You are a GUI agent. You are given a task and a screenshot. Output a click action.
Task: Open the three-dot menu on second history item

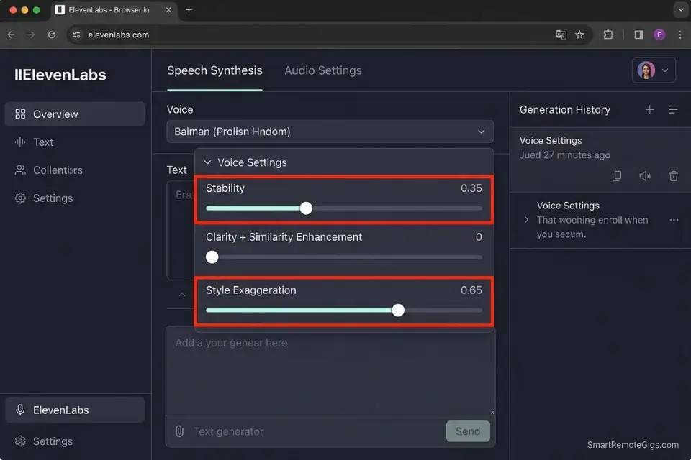pos(674,220)
